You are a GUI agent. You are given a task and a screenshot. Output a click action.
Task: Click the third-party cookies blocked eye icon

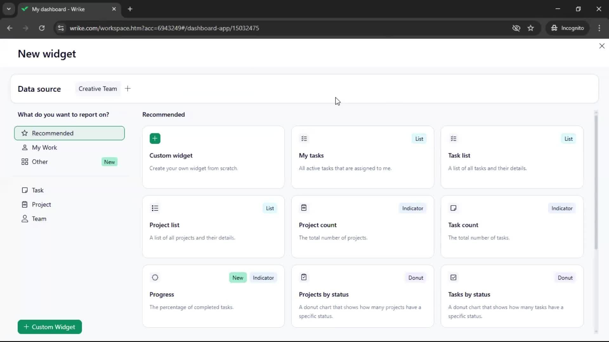point(516,28)
